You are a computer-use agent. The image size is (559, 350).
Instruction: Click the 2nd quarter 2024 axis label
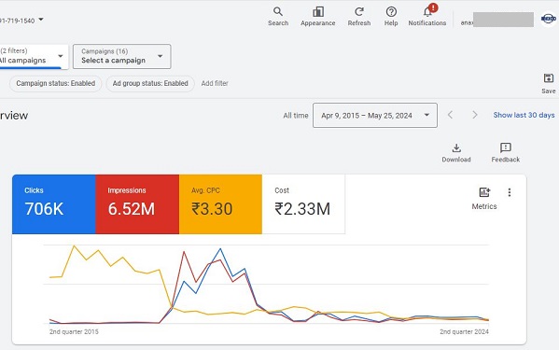pos(464,332)
